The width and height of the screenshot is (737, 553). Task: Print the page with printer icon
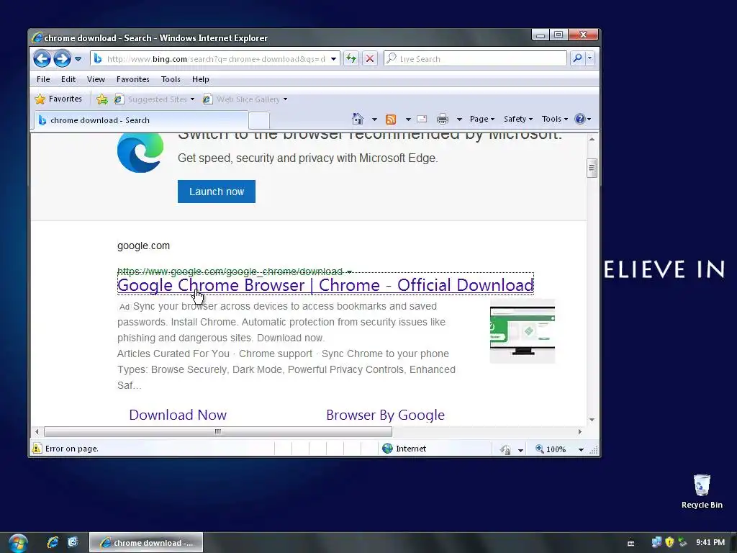point(443,119)
